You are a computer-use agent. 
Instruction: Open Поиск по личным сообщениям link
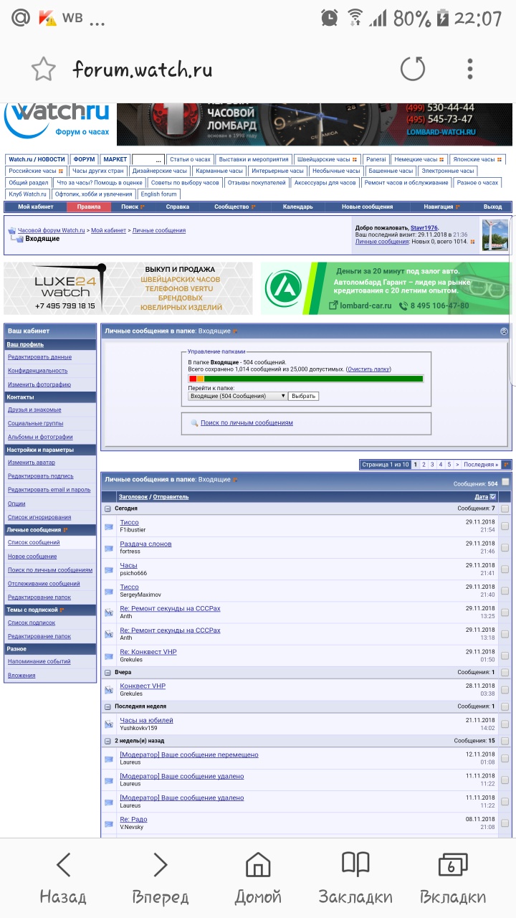247,423
